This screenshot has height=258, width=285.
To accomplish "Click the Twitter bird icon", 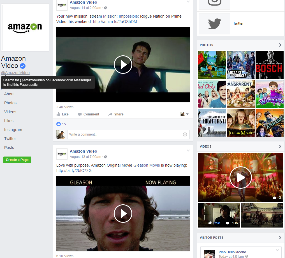I will [214, 23].
